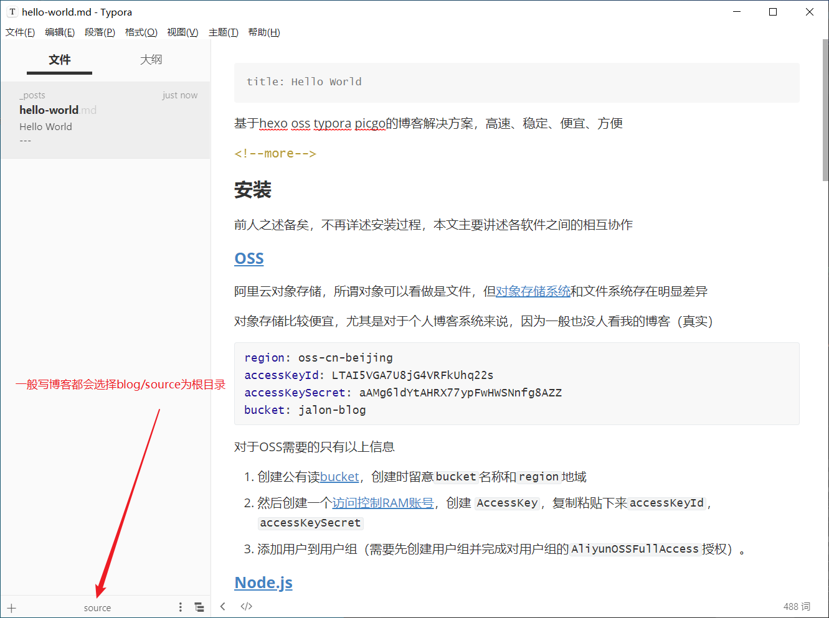
Task: Open the sidebar more-options vertical dots
Action: click(x=181, y=607)
